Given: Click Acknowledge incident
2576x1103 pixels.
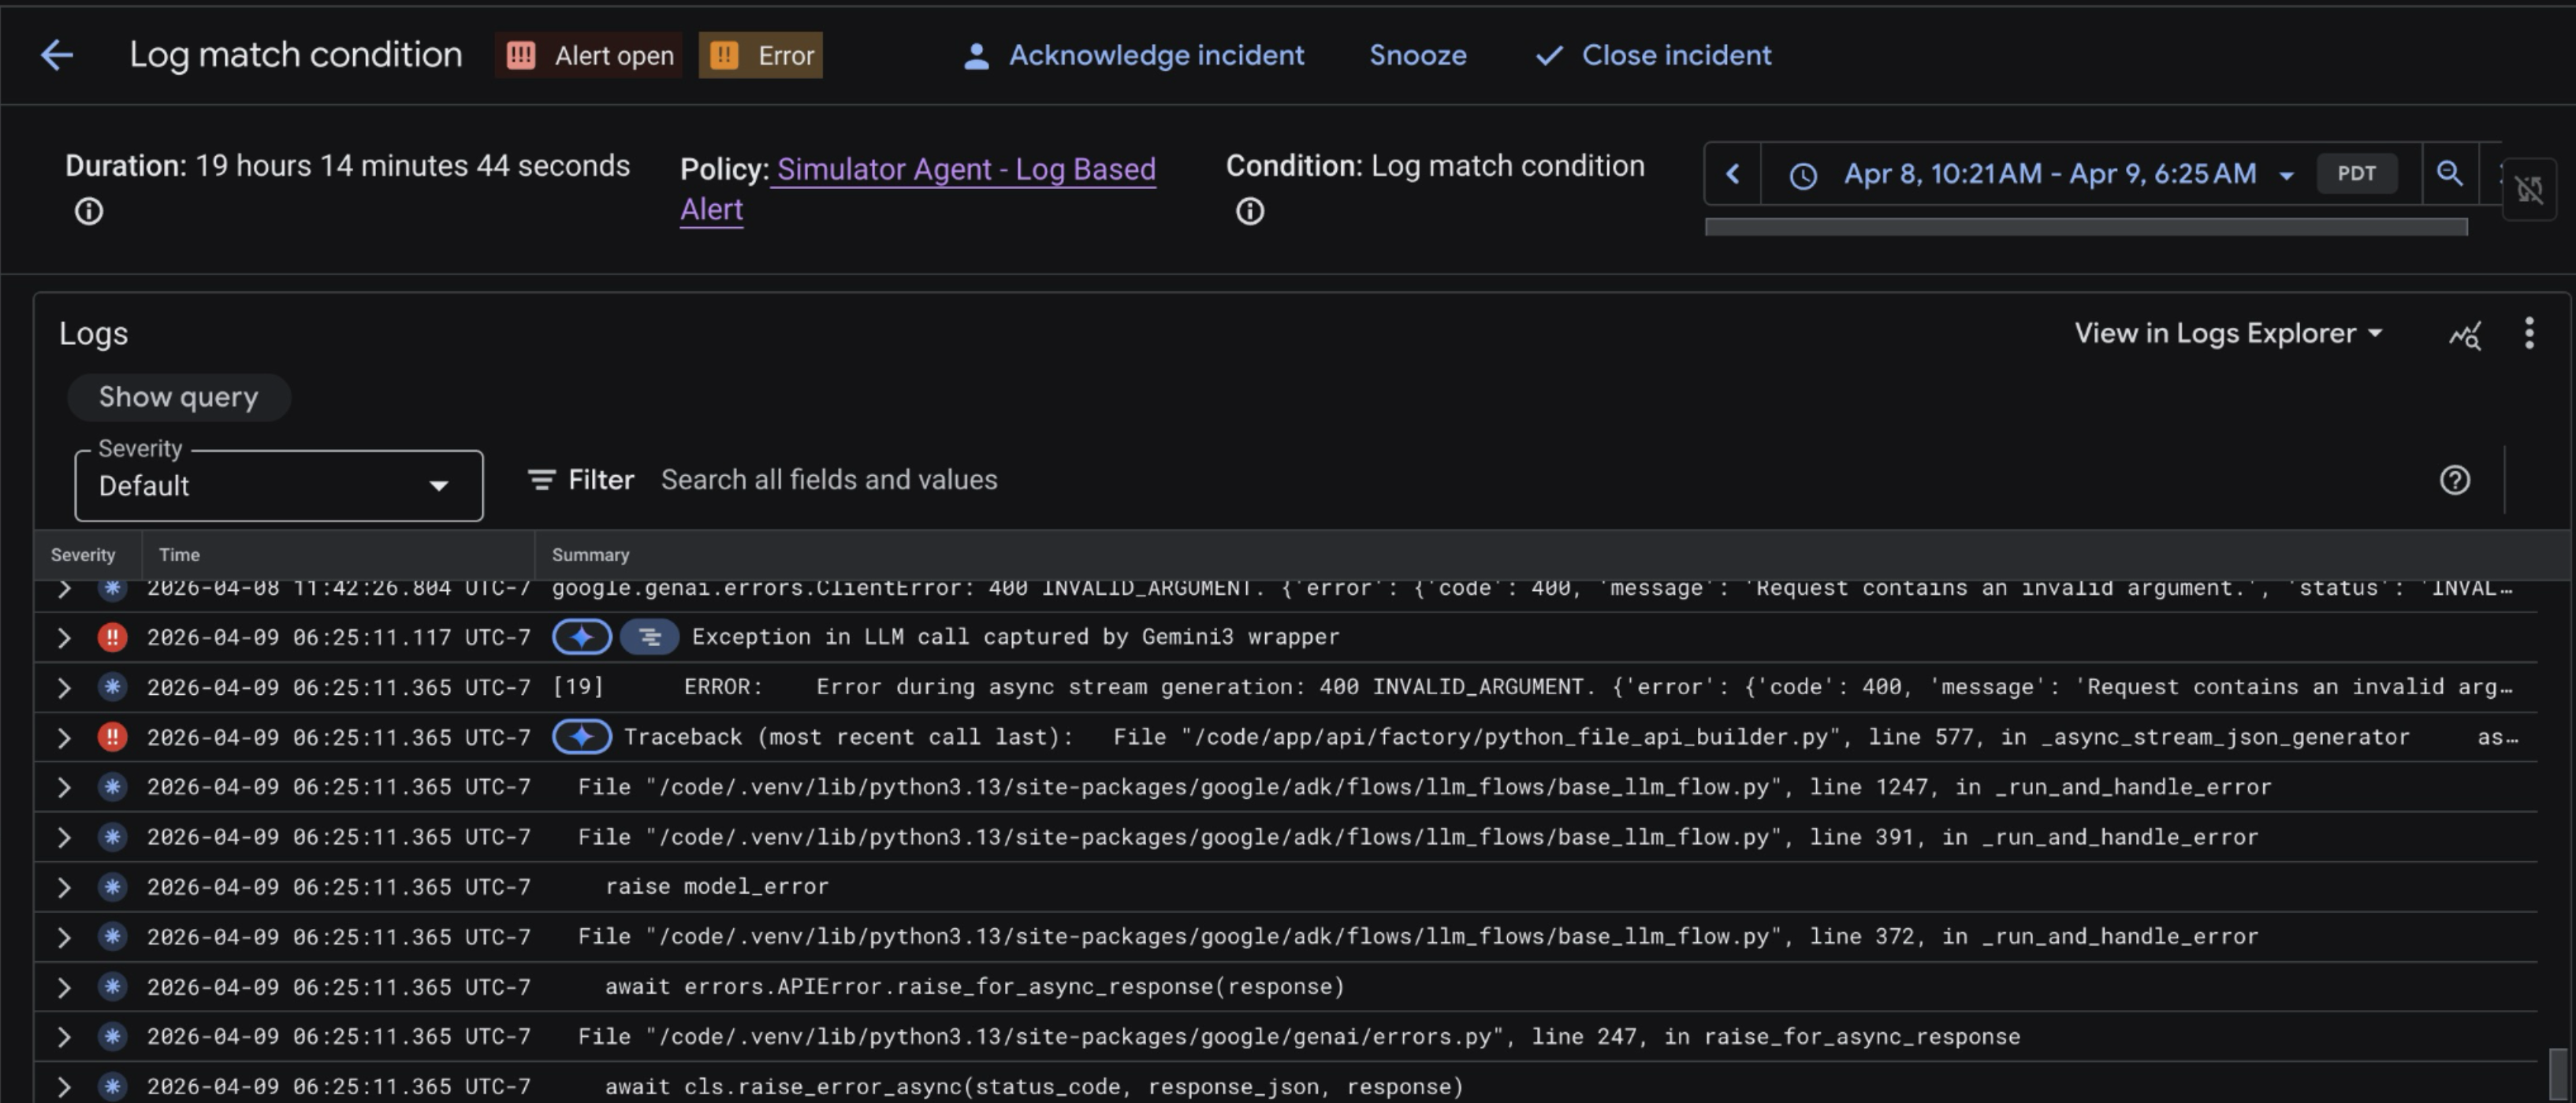Looking at the screenshot, I should [1133, 56].
